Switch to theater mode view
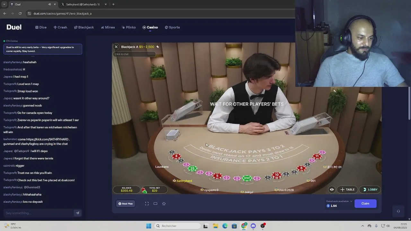 click(x=155, y=204)
